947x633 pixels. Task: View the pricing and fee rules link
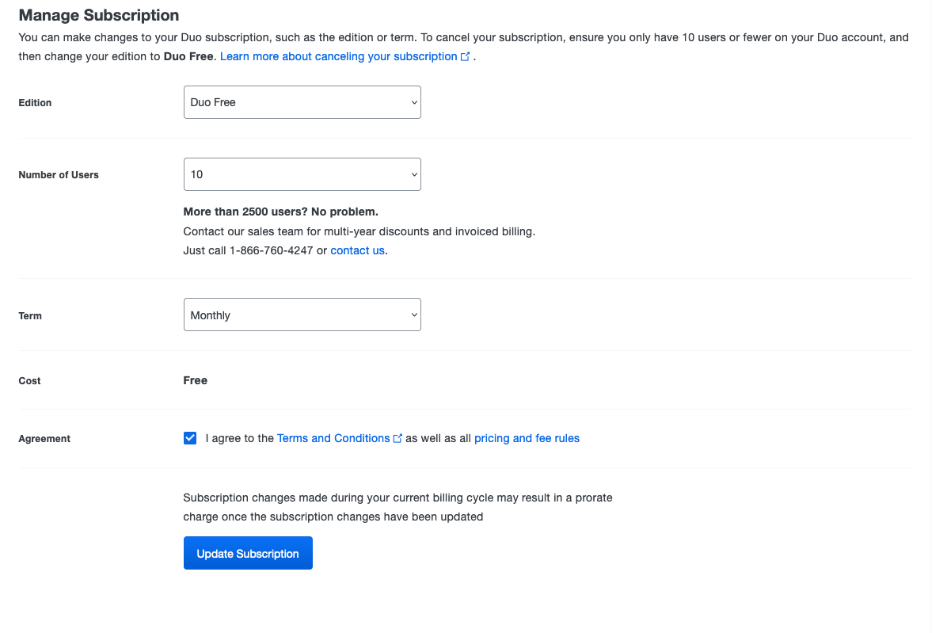(527, 438)
